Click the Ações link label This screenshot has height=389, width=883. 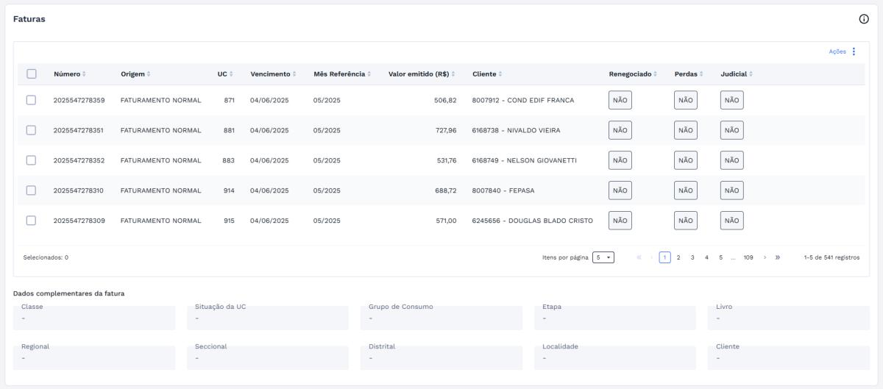(837, 51)
